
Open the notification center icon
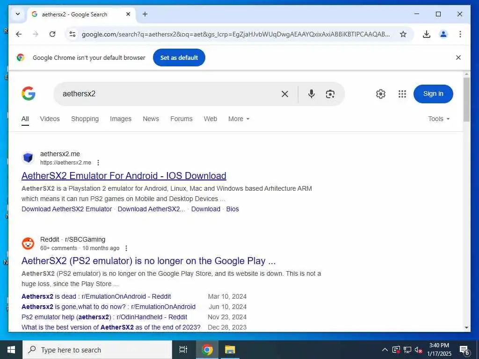pyautogui.click(x=464, y=350)
